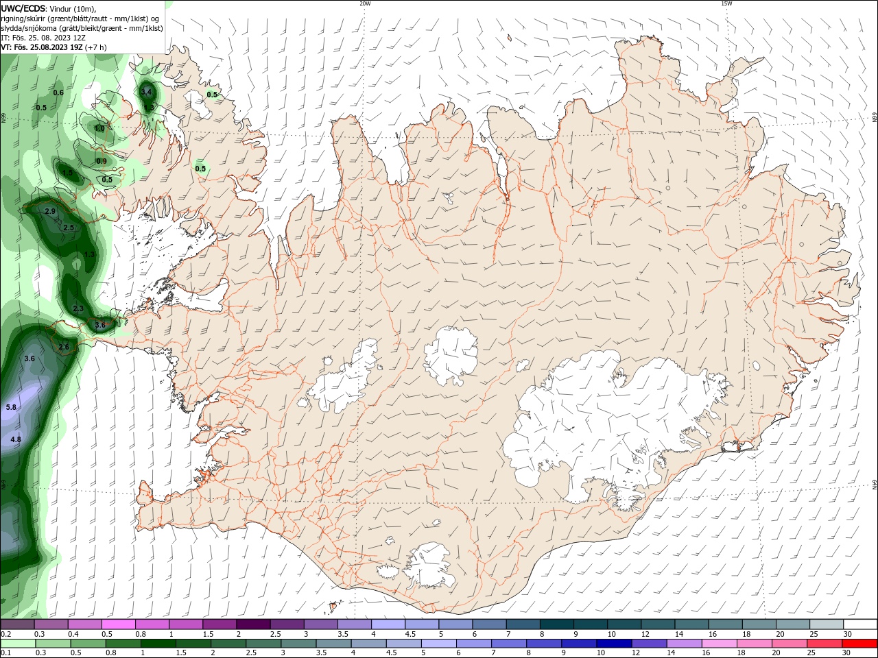Click the 15W longitude label
The height and width of the screenshot is (658, 878).
pos(726,3)
